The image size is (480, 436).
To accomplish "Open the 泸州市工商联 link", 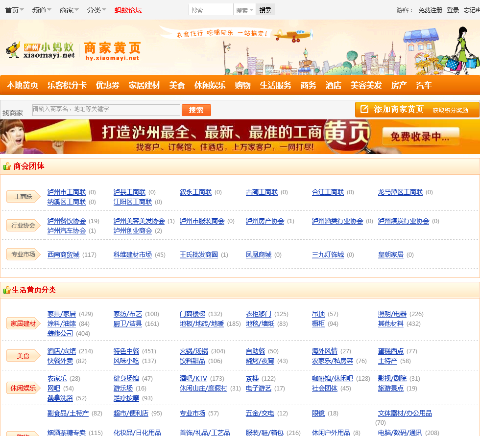I will coord(67,192).
